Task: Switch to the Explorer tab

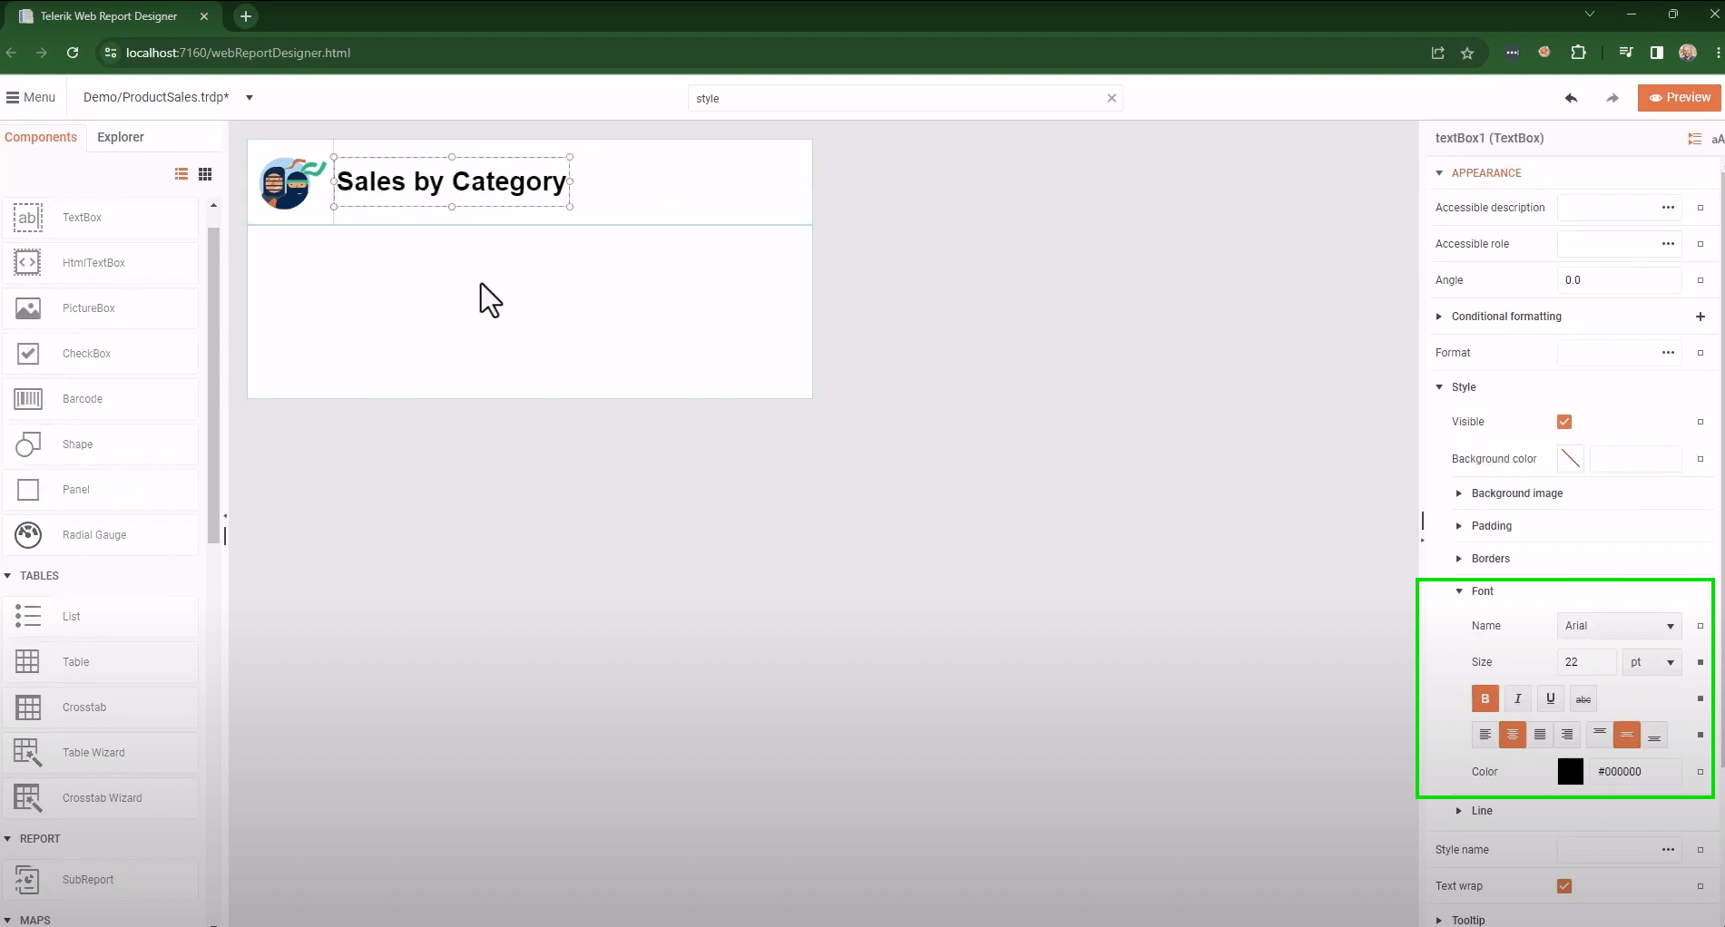Action: (120, 137)
